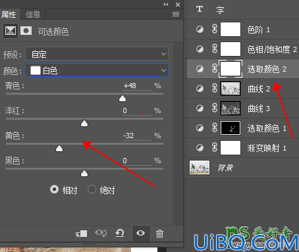The width and height of the screenshot is (299, 252).
Task: Click the 洋红 value field
Action: click(x=137, y=111)
